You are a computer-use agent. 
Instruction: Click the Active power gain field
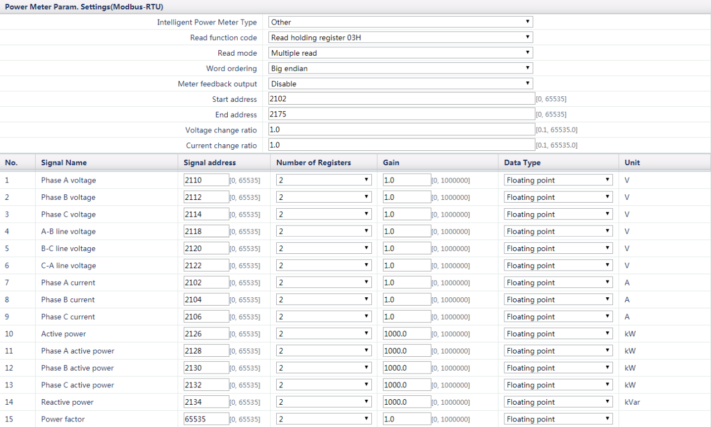click(x=406, y=334)
